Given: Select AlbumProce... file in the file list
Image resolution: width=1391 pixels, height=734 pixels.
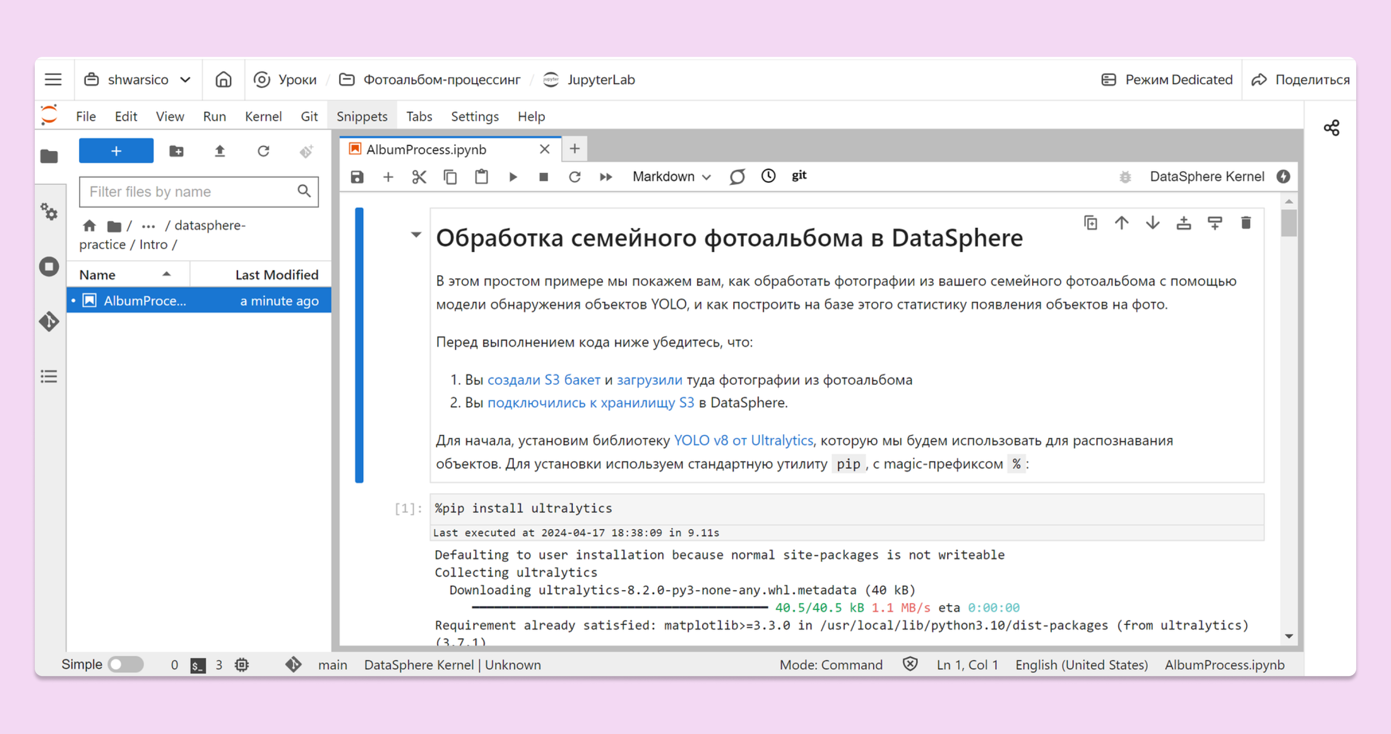Looking at the screenshot, I should pos(199,301).
